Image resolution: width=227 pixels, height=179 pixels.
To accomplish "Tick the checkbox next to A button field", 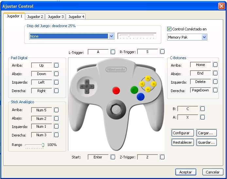I will coord(202,117).
